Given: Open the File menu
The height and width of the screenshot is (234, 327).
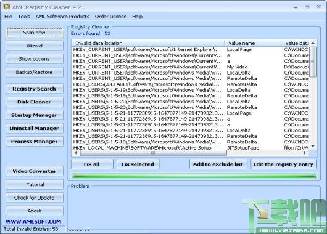Looking at the screenshot, I should 9,17.
